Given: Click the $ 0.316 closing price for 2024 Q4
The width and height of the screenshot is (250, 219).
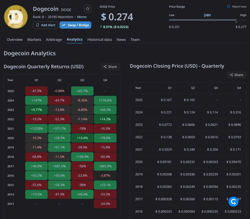Looking at the screenshot, I should [236, 112].
